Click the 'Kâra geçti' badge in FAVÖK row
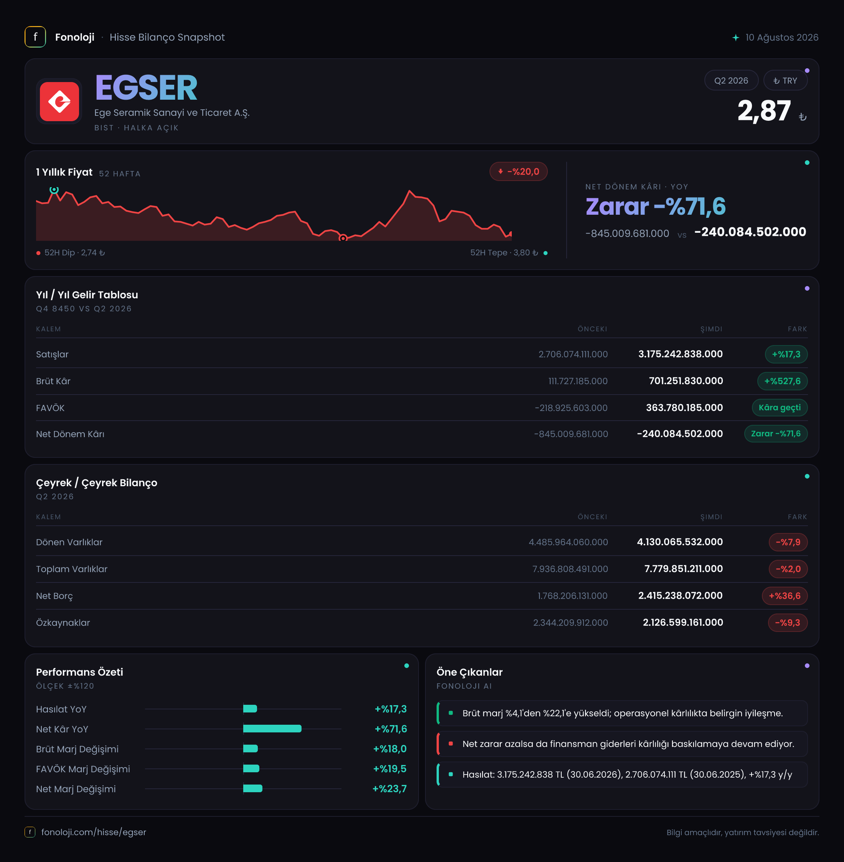Screen dimensions: 844x862 click(x=779, y=408)
